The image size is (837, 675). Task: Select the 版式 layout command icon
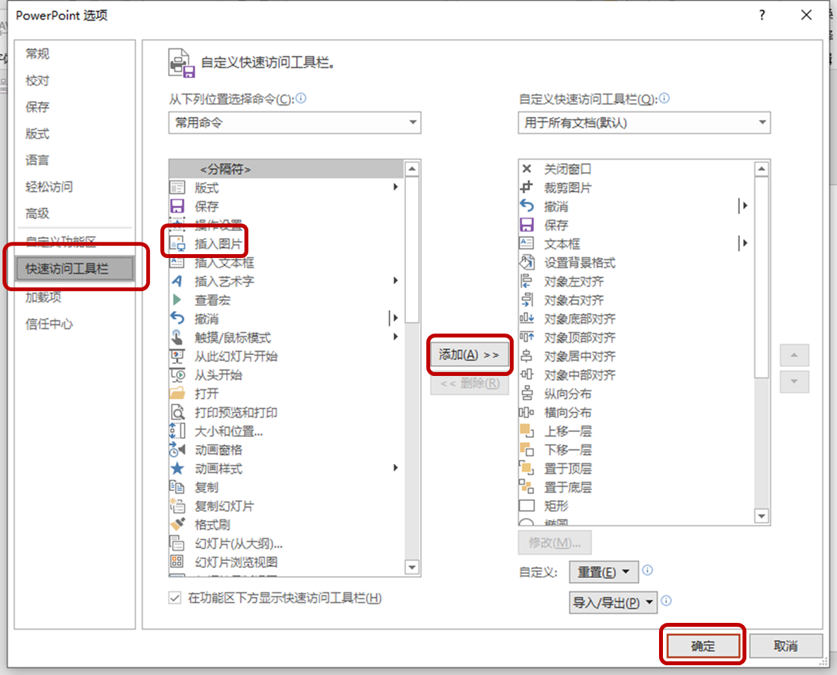(x=177, y=188)
